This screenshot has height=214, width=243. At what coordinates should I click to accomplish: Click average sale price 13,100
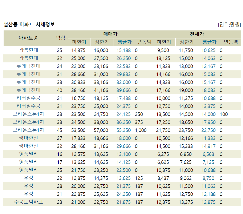coord(123,154)
